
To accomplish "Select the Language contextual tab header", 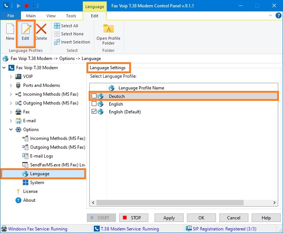I will (x=95, y=7).
